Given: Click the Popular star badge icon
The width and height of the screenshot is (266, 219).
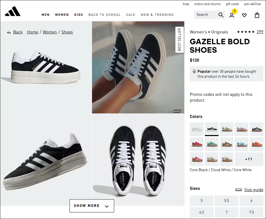Looking at the screenshot, I should click(194, 71).
